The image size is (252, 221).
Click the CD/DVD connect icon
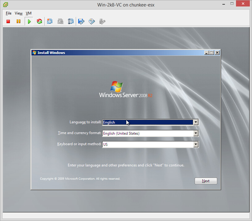(x=92, y=21)
